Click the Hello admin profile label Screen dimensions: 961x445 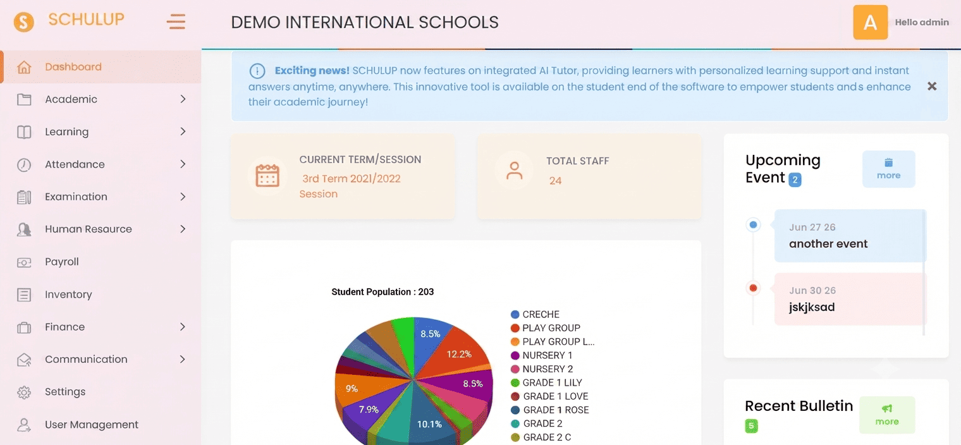[x=922, y=22]
